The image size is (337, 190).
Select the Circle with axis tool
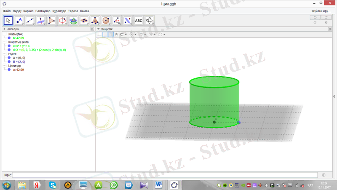[x=62, y=20]
